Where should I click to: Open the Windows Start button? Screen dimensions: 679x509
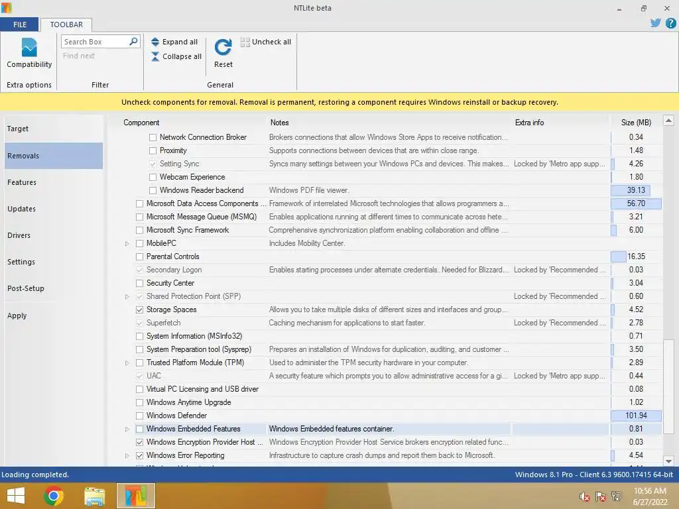pos(16,496)
